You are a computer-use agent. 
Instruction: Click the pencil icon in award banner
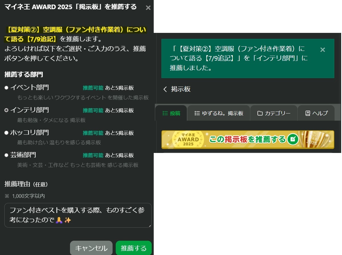click(293, 140)
